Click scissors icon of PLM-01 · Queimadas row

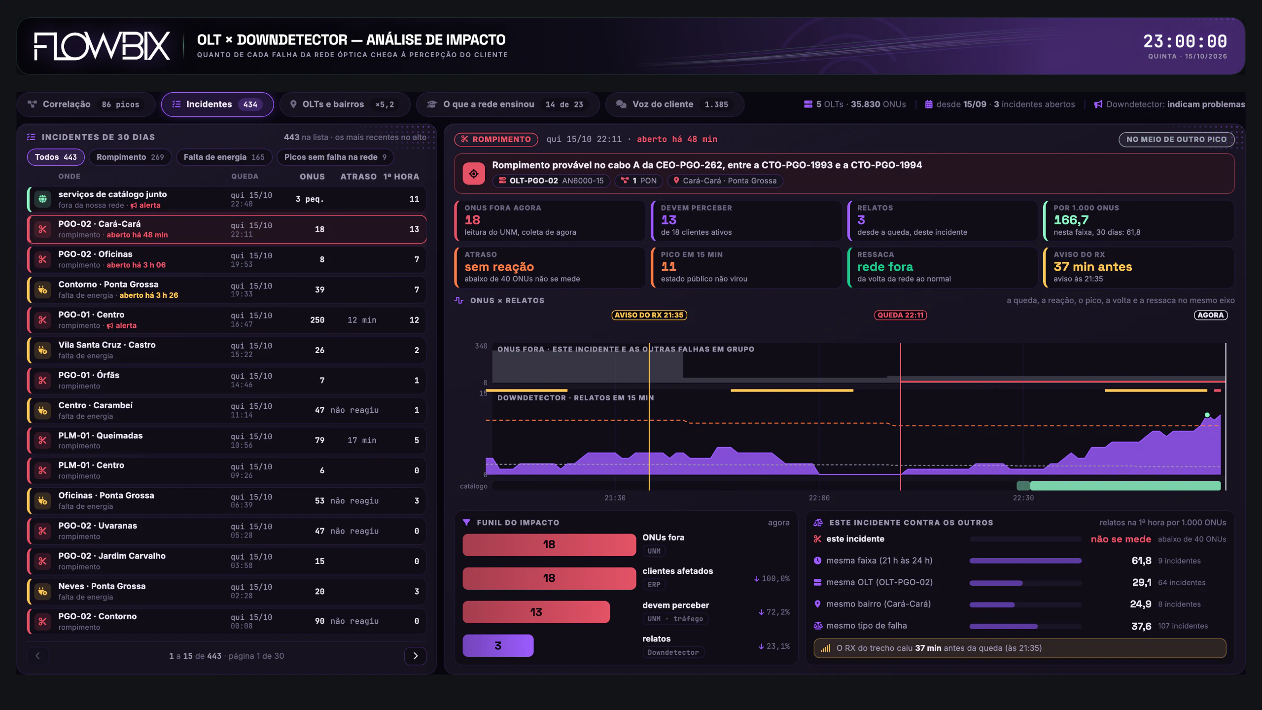point(43,440)
